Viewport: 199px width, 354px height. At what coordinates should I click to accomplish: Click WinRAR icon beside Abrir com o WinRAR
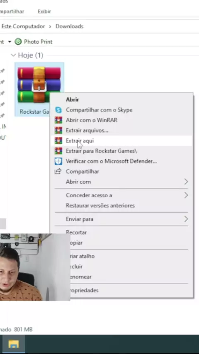pyautogui.click(x=58, y=120)
